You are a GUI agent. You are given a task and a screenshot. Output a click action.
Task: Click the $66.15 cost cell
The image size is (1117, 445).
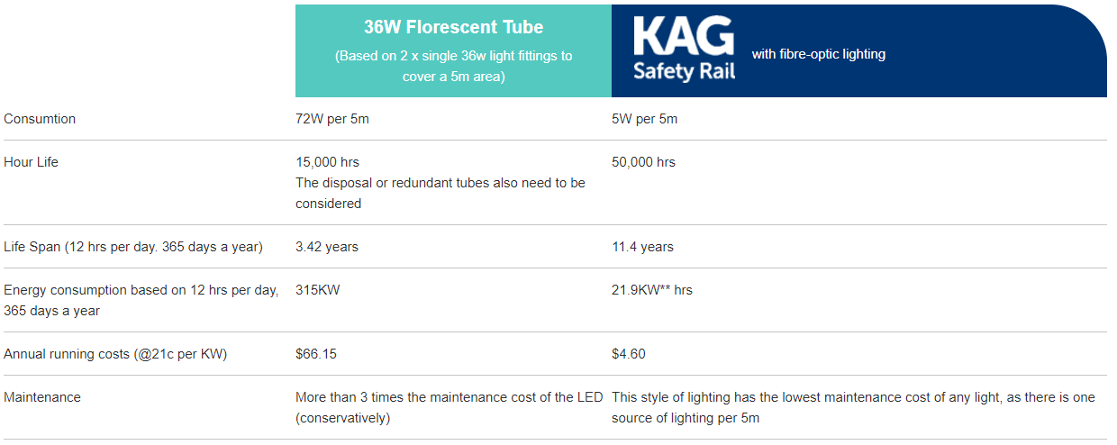coord(316,354)
